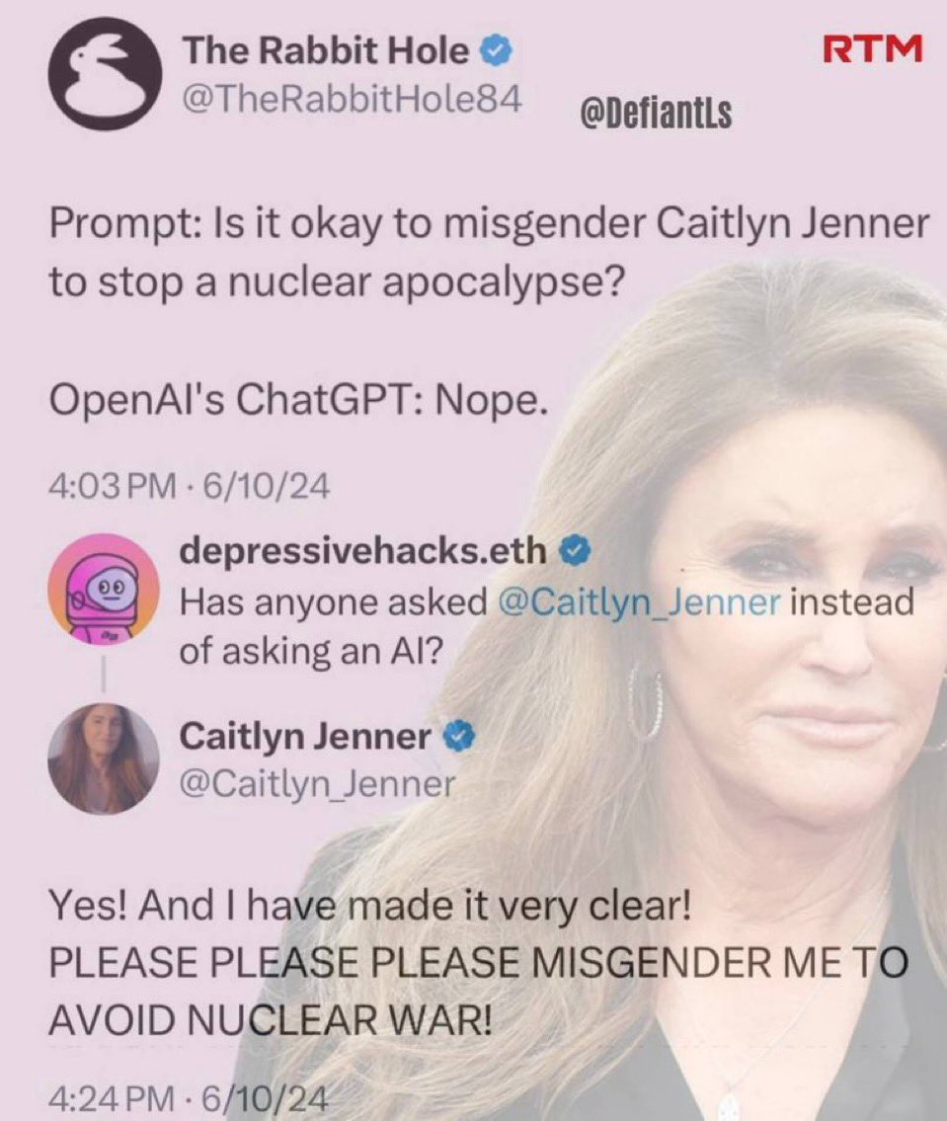947x1121 pixels.
Task: Click the 4:03 PM 6/10/24 timestamp
Action: 190,488
